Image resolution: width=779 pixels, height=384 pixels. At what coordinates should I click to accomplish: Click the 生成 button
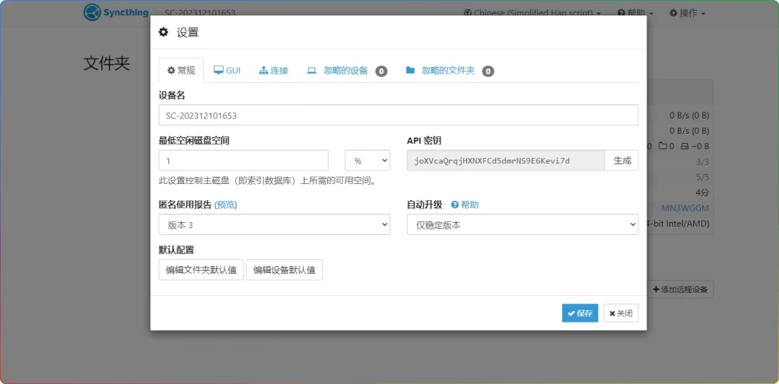coord(622,160)
